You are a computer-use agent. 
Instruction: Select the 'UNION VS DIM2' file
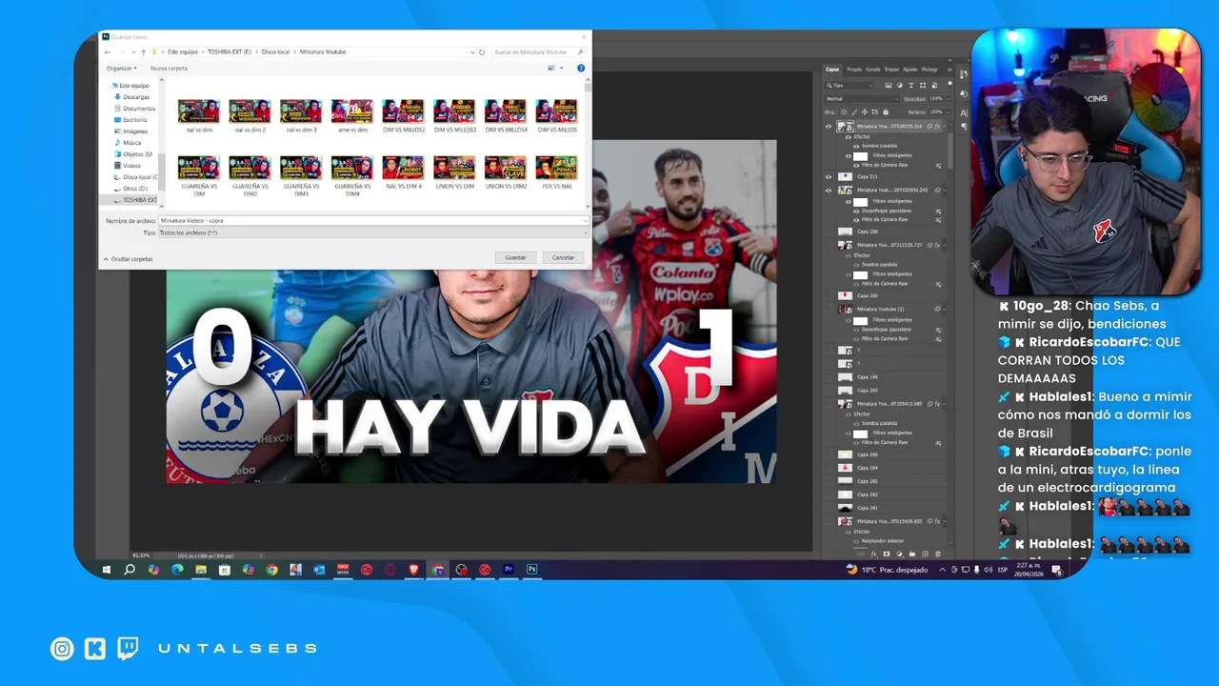506,172
